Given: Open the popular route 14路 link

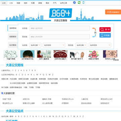Looking at the screenshot, I should coord(25,87).
